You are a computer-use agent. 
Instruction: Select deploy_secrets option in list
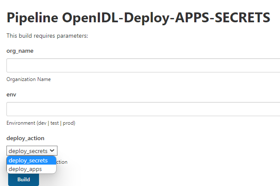click(31, 160)
